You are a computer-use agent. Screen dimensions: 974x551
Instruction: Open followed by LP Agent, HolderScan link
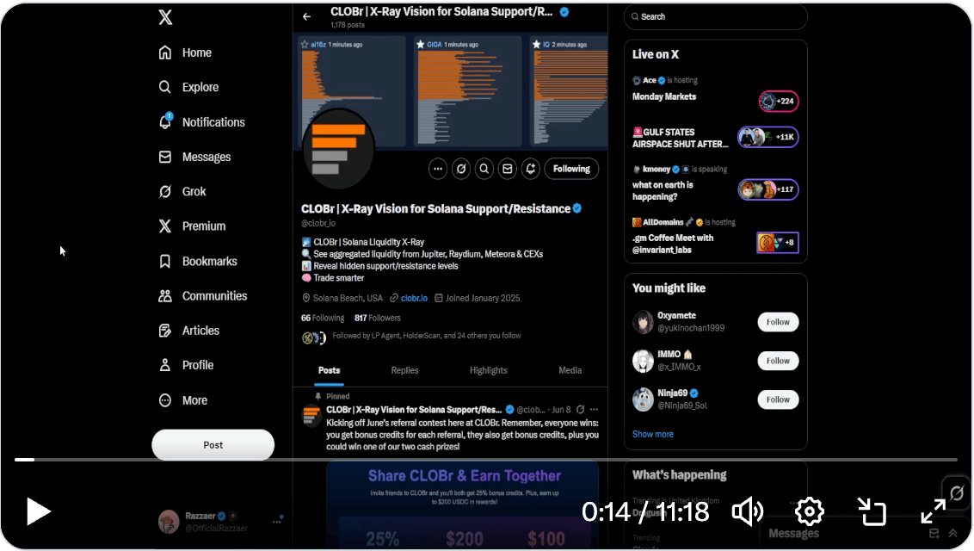426,336
